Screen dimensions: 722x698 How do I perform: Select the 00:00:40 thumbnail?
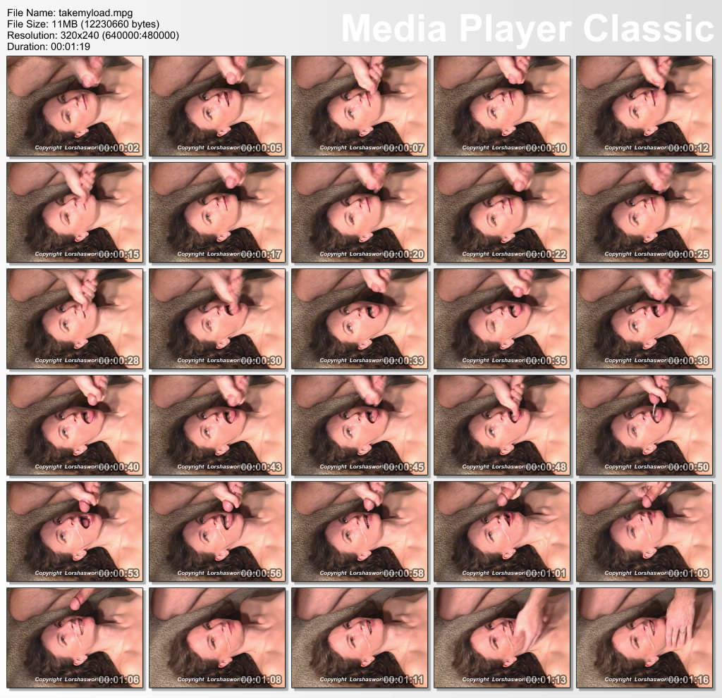tap(74, 425)
